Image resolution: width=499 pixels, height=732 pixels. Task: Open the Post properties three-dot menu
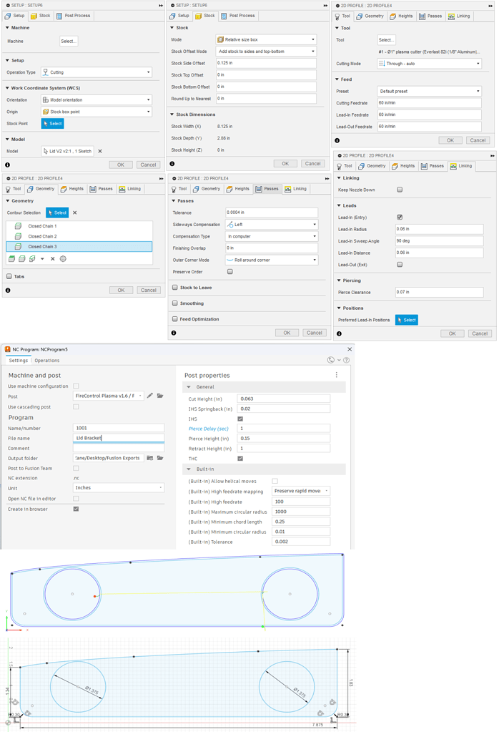pos(337,375)
